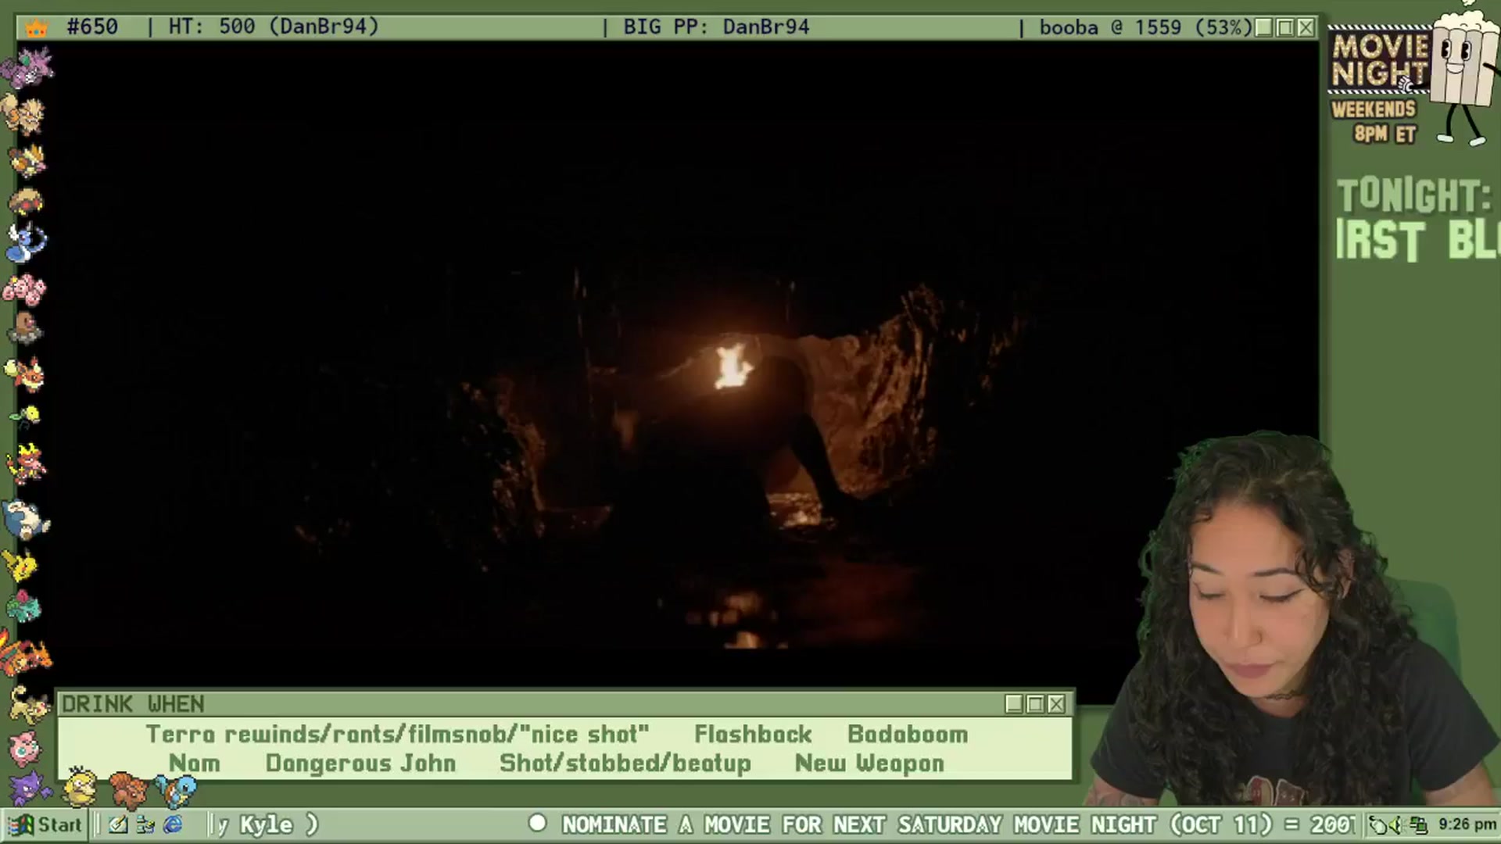The height and width of the screenshot is (844, 1501).
Task: Click the Bellsprout sprite icon
Action: coord(26,416)
